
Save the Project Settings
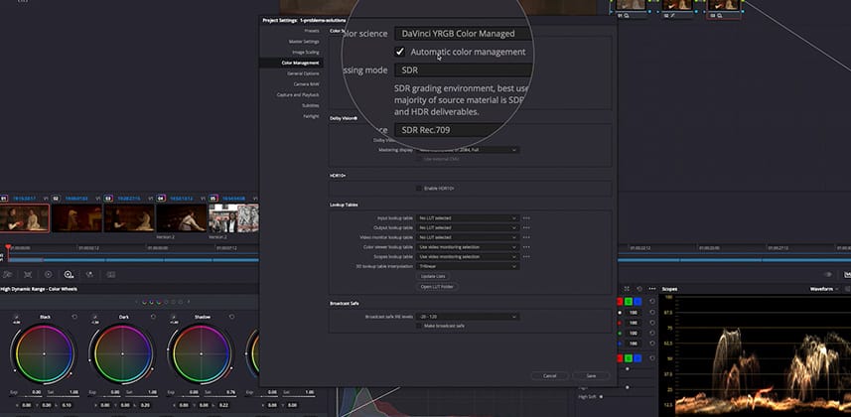coord(591,375)
